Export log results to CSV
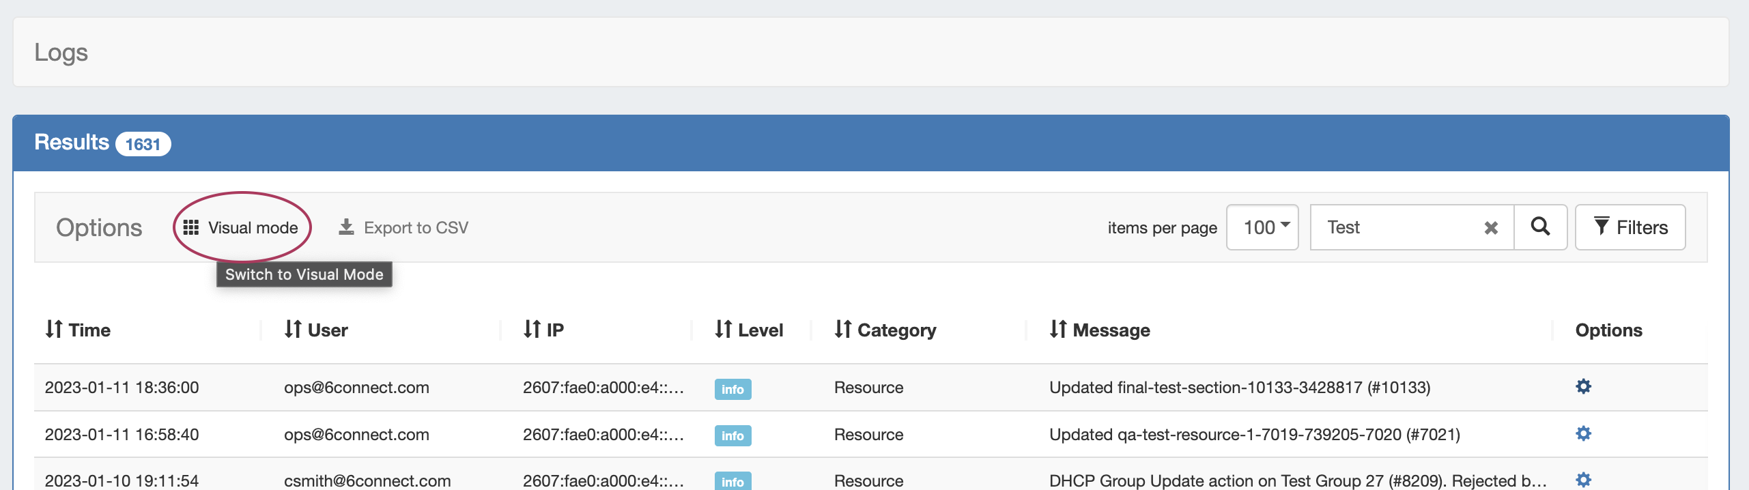The image size is (1749, 490). click(x=403, y=228)
